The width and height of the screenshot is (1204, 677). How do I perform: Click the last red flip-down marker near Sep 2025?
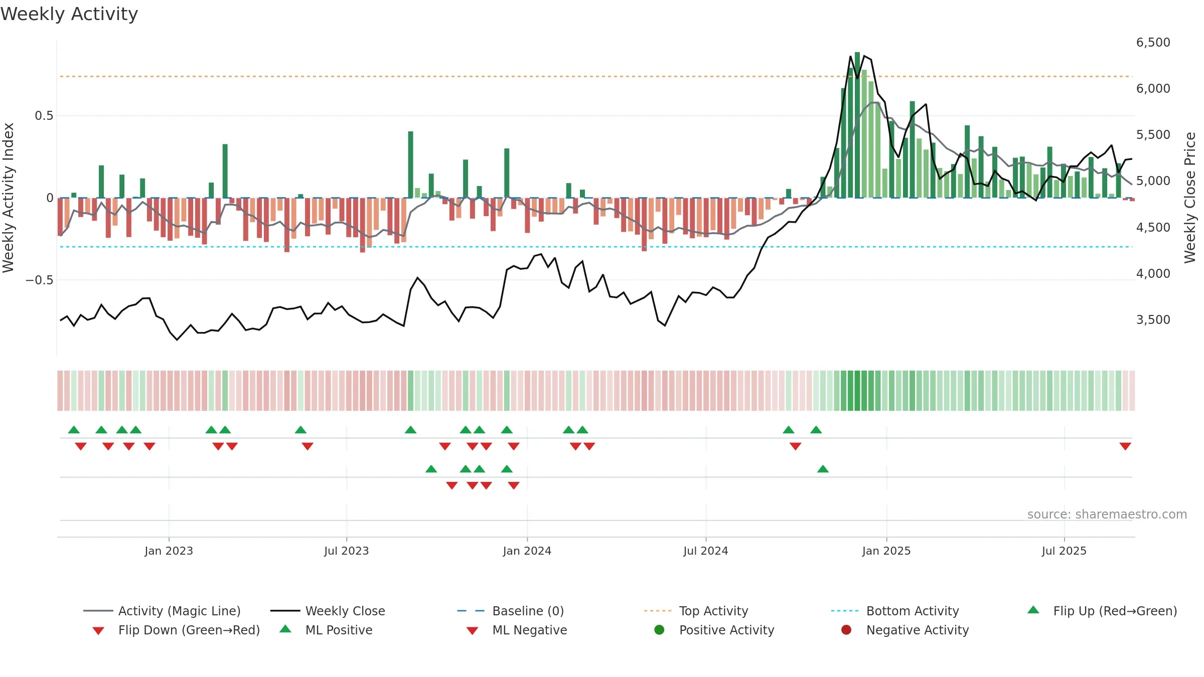point(1125,446)
